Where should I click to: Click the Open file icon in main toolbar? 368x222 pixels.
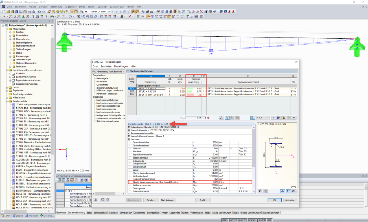click(8, 12)
